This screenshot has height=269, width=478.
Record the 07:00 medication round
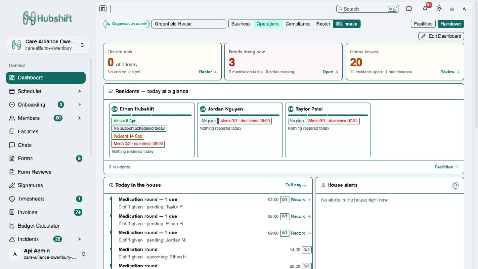301,200
